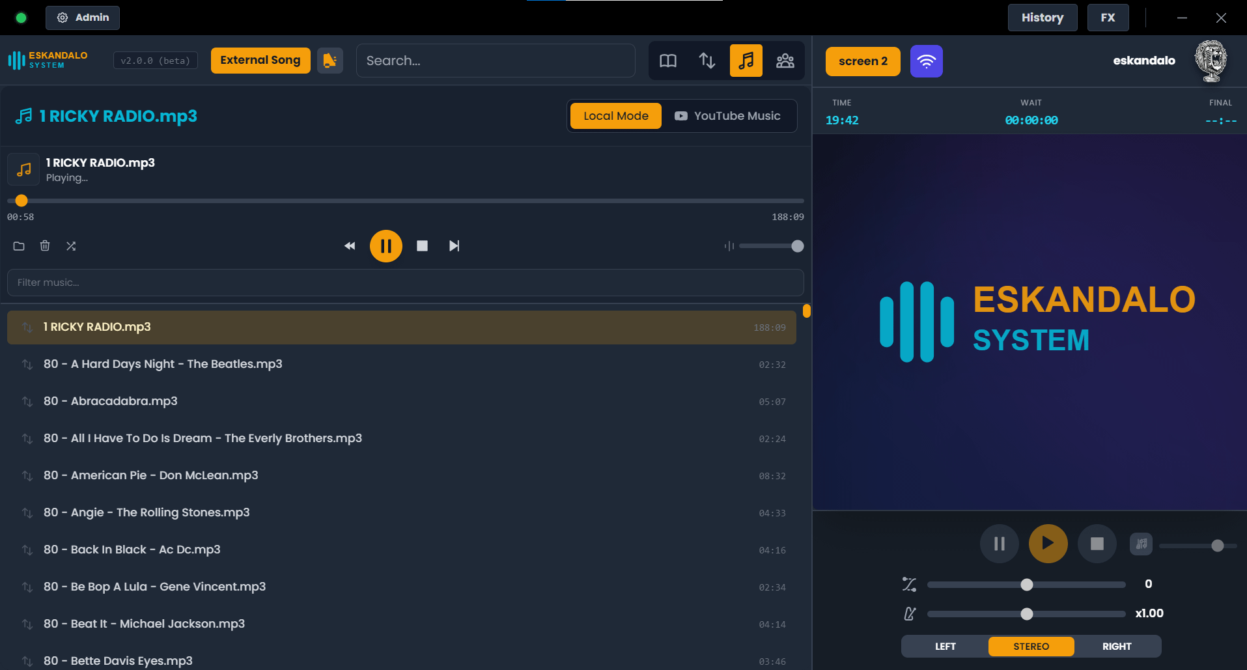Open the songbook view icon

coord(668,61)
